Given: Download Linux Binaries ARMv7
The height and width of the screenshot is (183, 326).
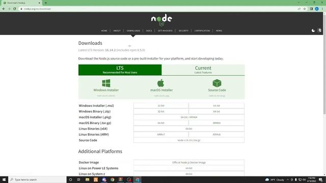Looking at the screenshot, I should coord(161,134).
